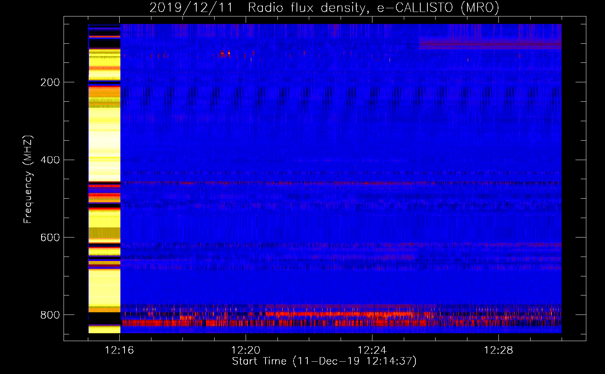Click the 12:16 time tick label
This screenshot has height=374, width=605.
(x=119, y=350)
